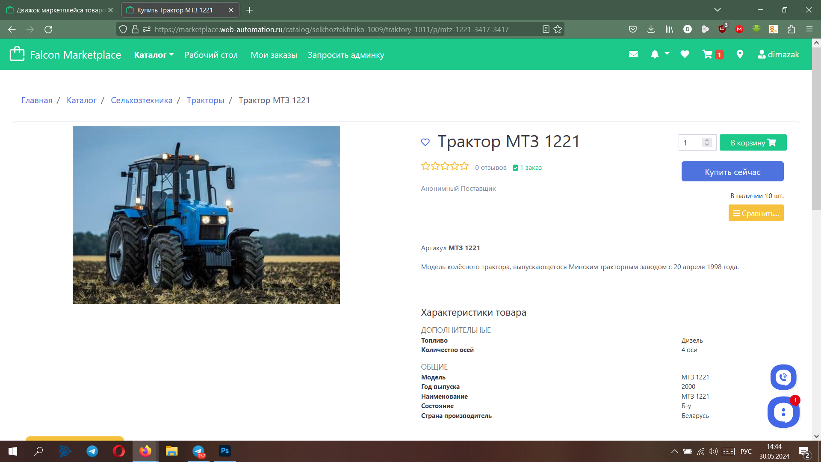Open the messages envelope icon
821x462 pixels.
[x=633, y=54]
